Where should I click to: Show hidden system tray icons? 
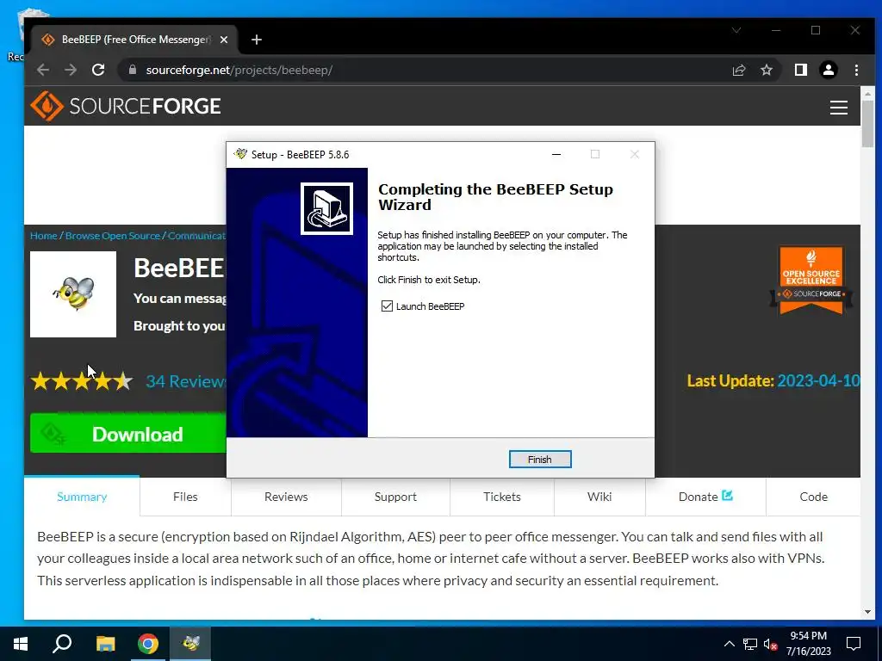point(729,644)
